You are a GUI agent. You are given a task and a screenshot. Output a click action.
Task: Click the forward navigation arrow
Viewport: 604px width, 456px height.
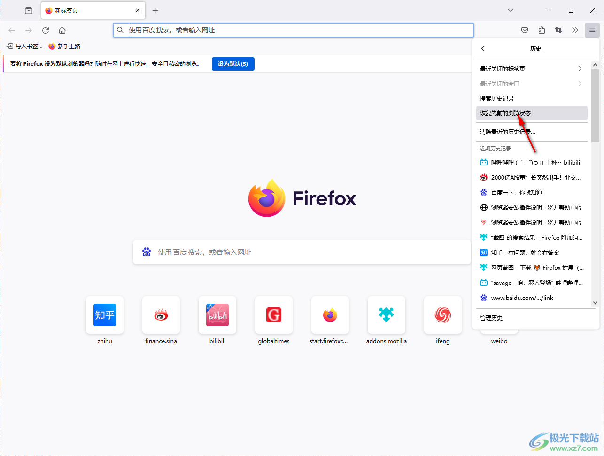point(29,30)
